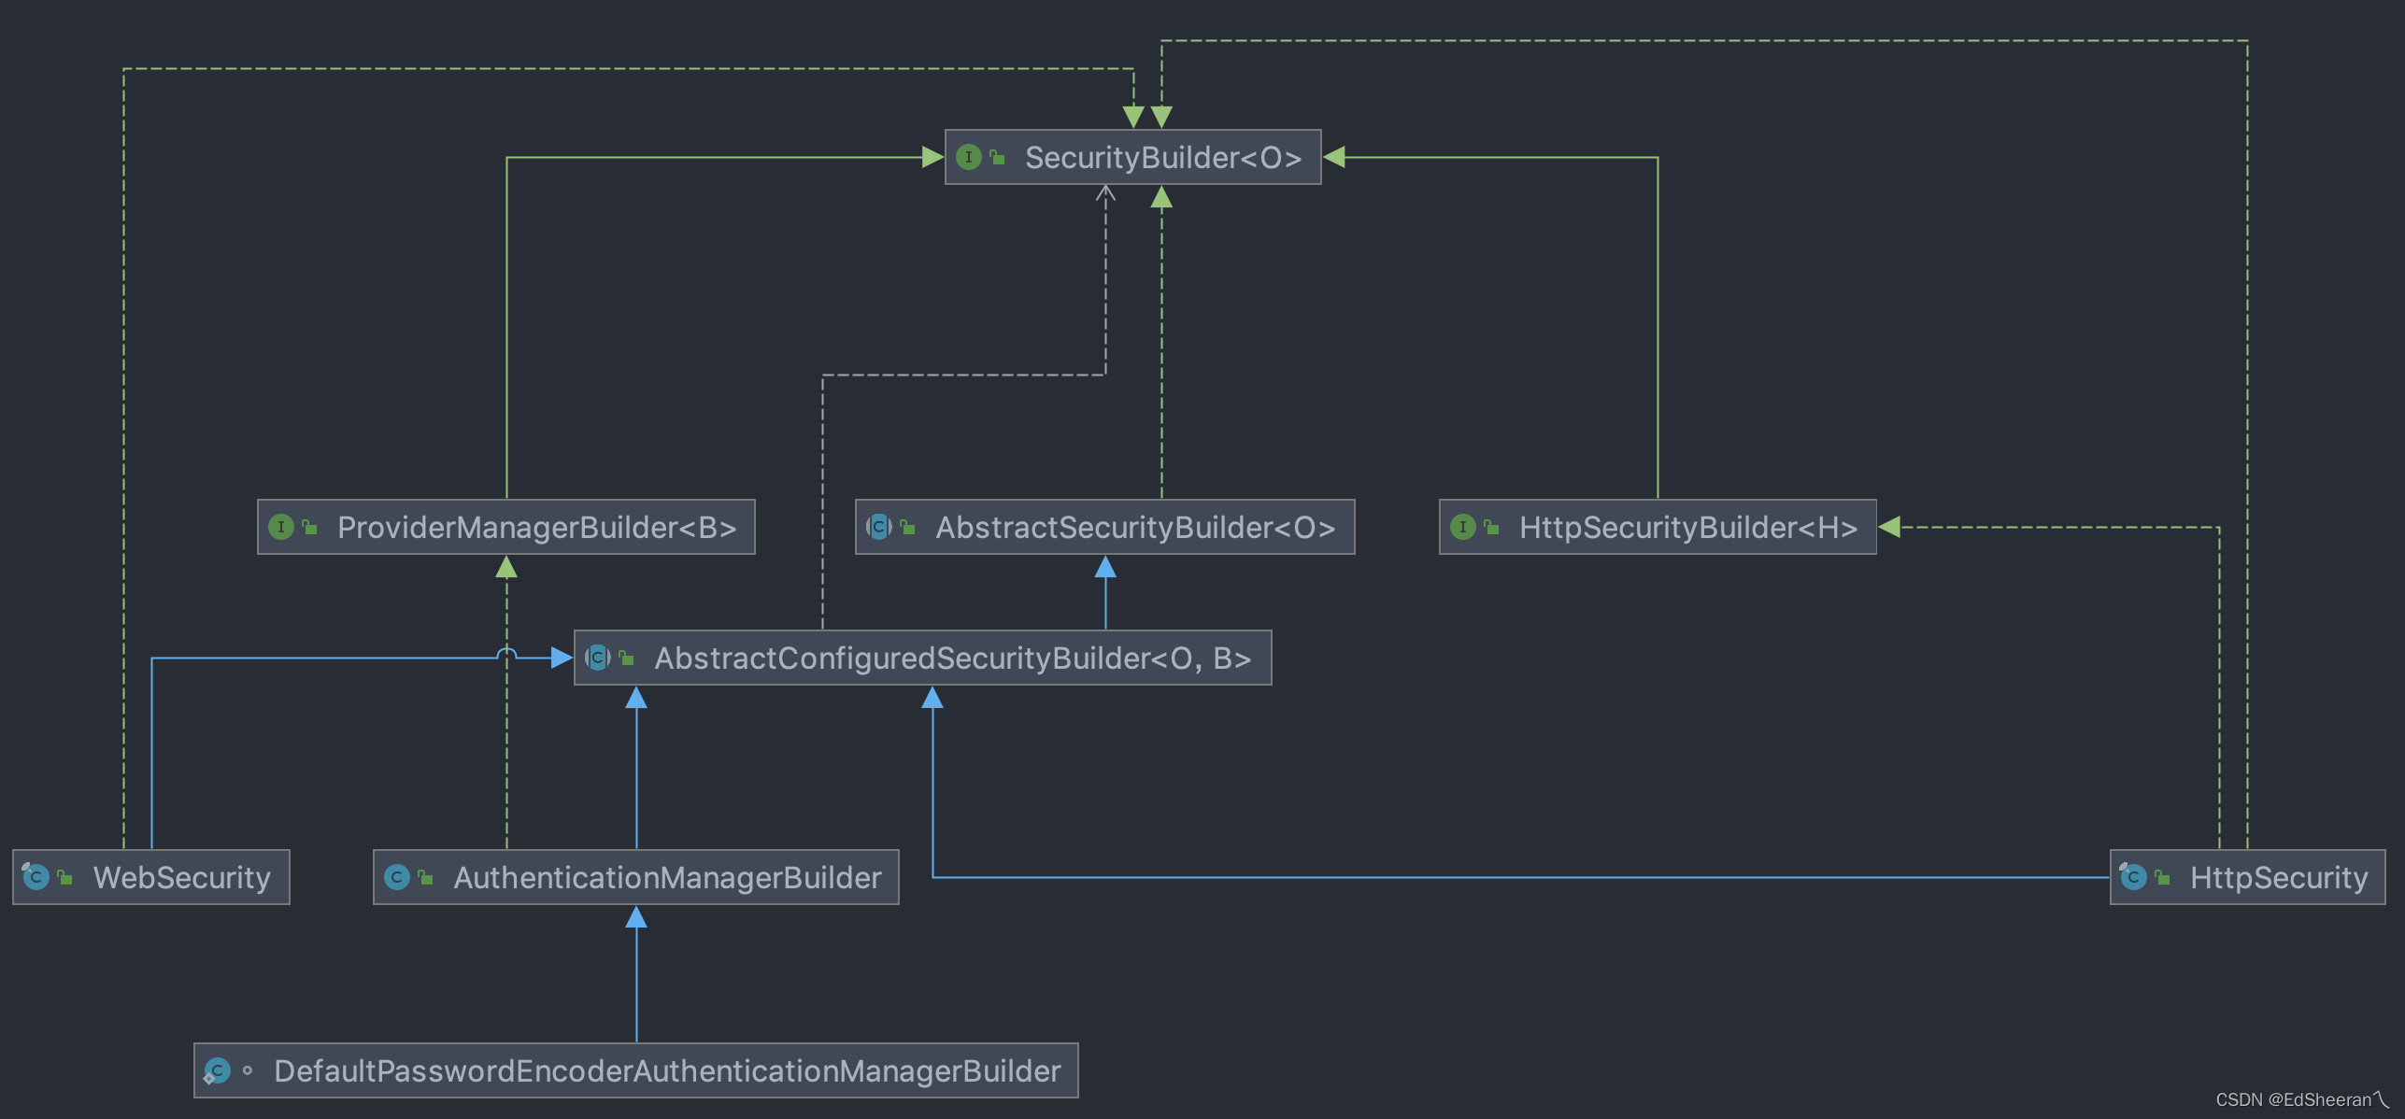
Task: Select the HttpSecurity class node label
Action: pos(2278,877)
